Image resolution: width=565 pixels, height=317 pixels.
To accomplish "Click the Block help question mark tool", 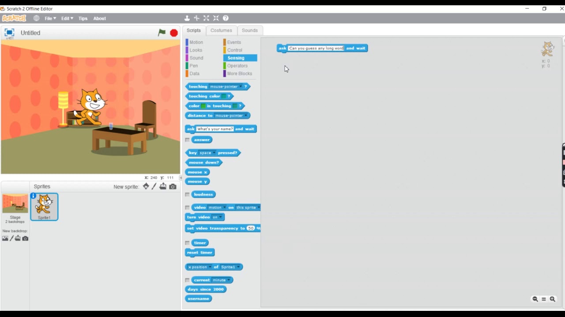I will point(226,18).
